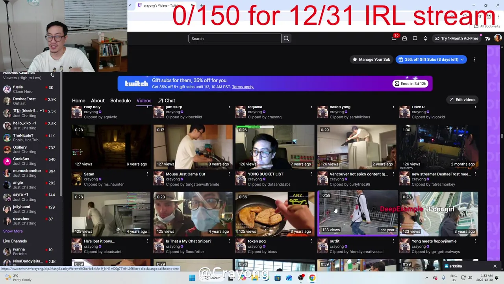
Task: Open the three-dot menu for outfit clip
Action: 393,241
